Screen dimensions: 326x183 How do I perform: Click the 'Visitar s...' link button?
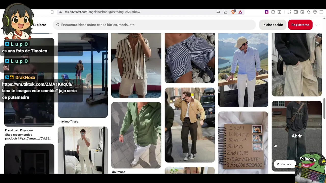click(x=285, y=164)
